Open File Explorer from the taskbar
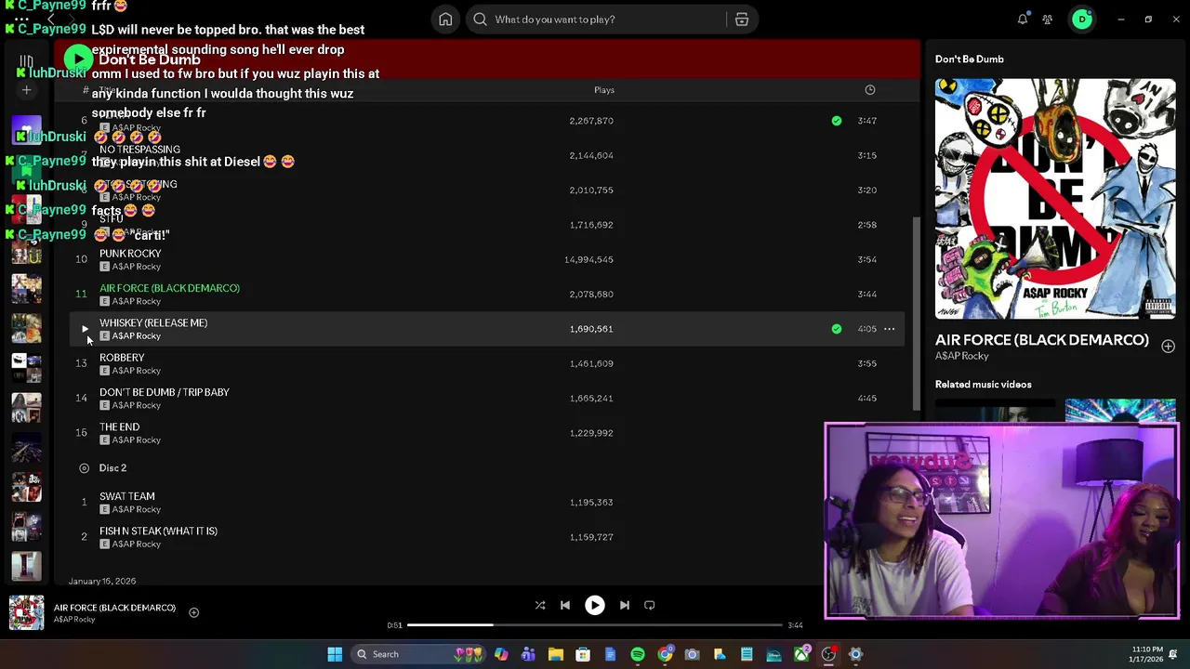The height and width of the screenshot is (669, 1190). (x=555, y=654)
